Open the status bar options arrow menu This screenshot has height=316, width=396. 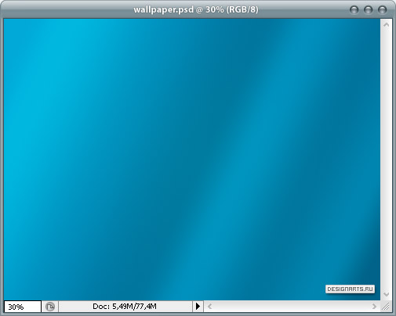(198, 307)
